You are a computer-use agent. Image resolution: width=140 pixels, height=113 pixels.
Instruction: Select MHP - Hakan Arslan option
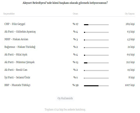(16, 39)
